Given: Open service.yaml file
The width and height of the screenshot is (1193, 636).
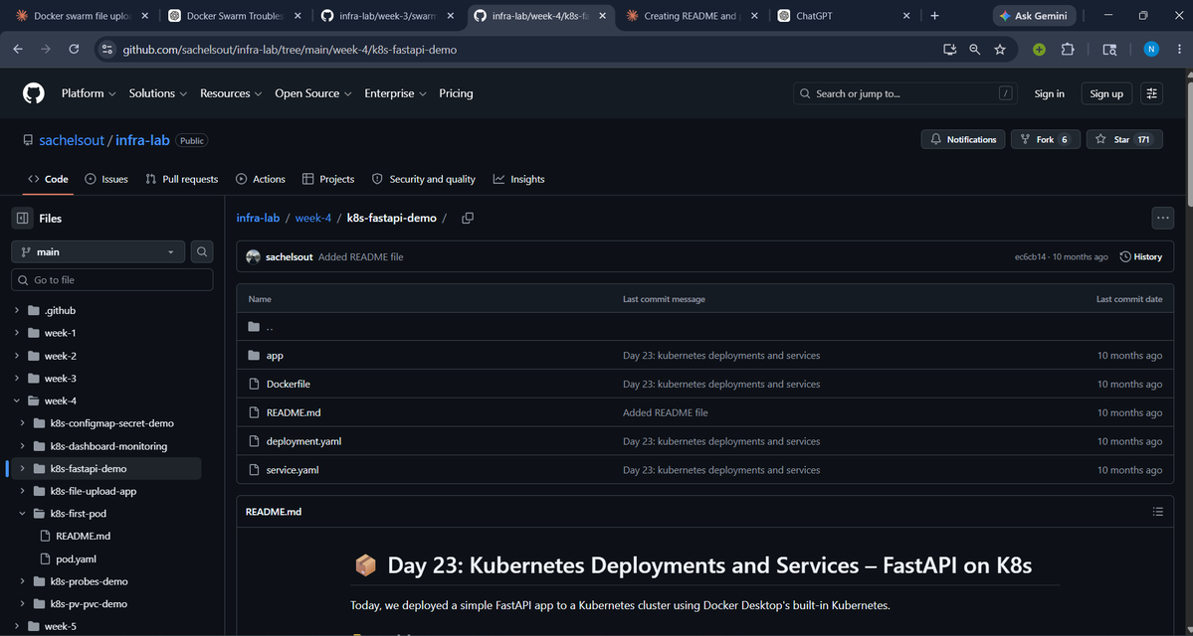Looking at the screenshot, I should tap(293, 470).
